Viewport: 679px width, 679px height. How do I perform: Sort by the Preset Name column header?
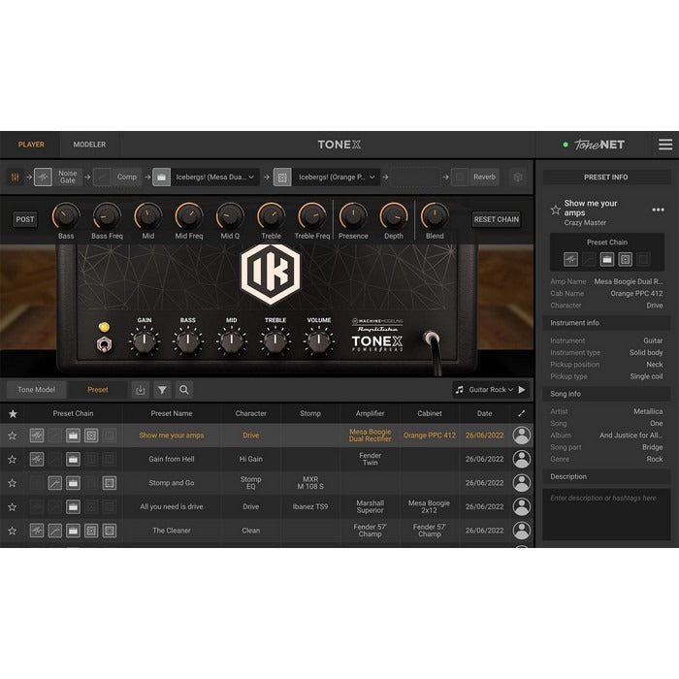pos(172,413)
